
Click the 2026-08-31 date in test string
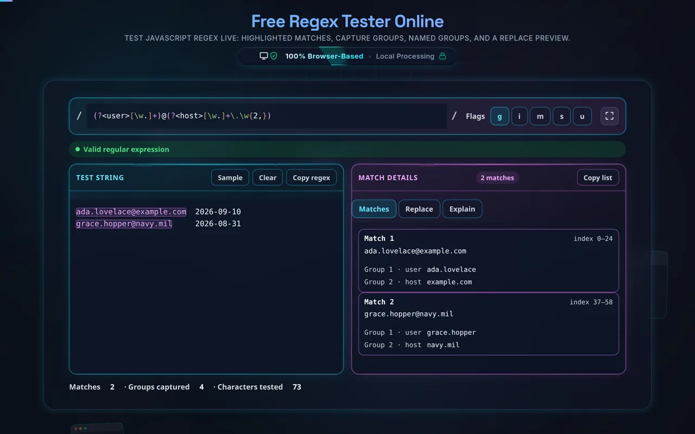218,224
